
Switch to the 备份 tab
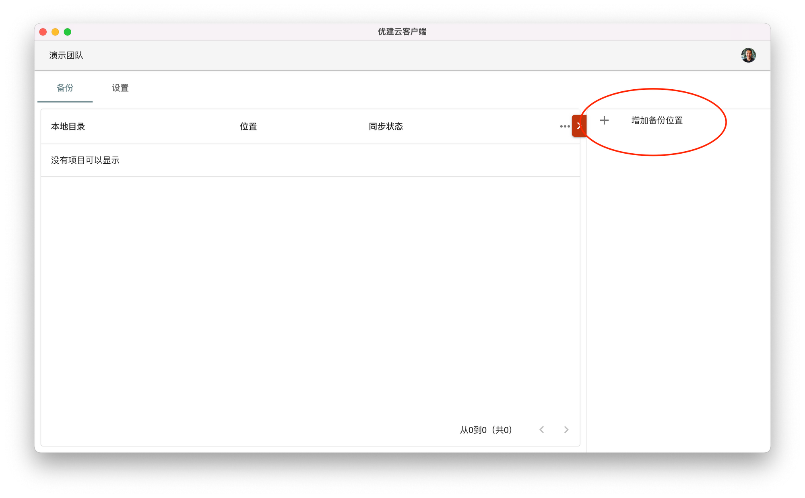click(65, 88)
